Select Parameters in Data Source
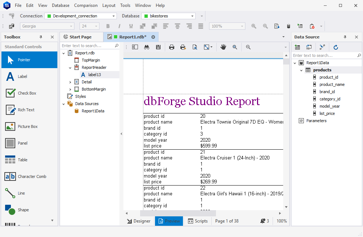The image size is (363, 237). 316,121
